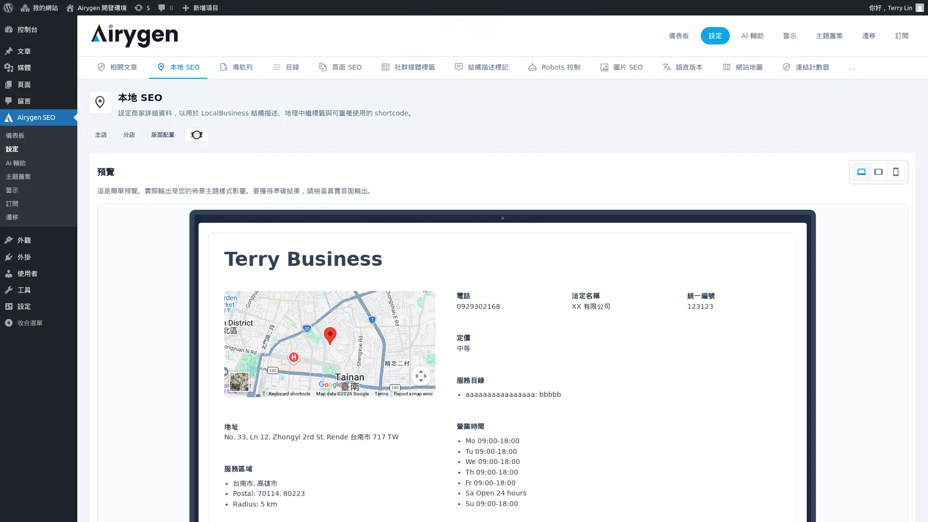The height and width of the screenshot is (522, 928).
Task: Open the 網站地圖 tab
Action: [743, 67]
